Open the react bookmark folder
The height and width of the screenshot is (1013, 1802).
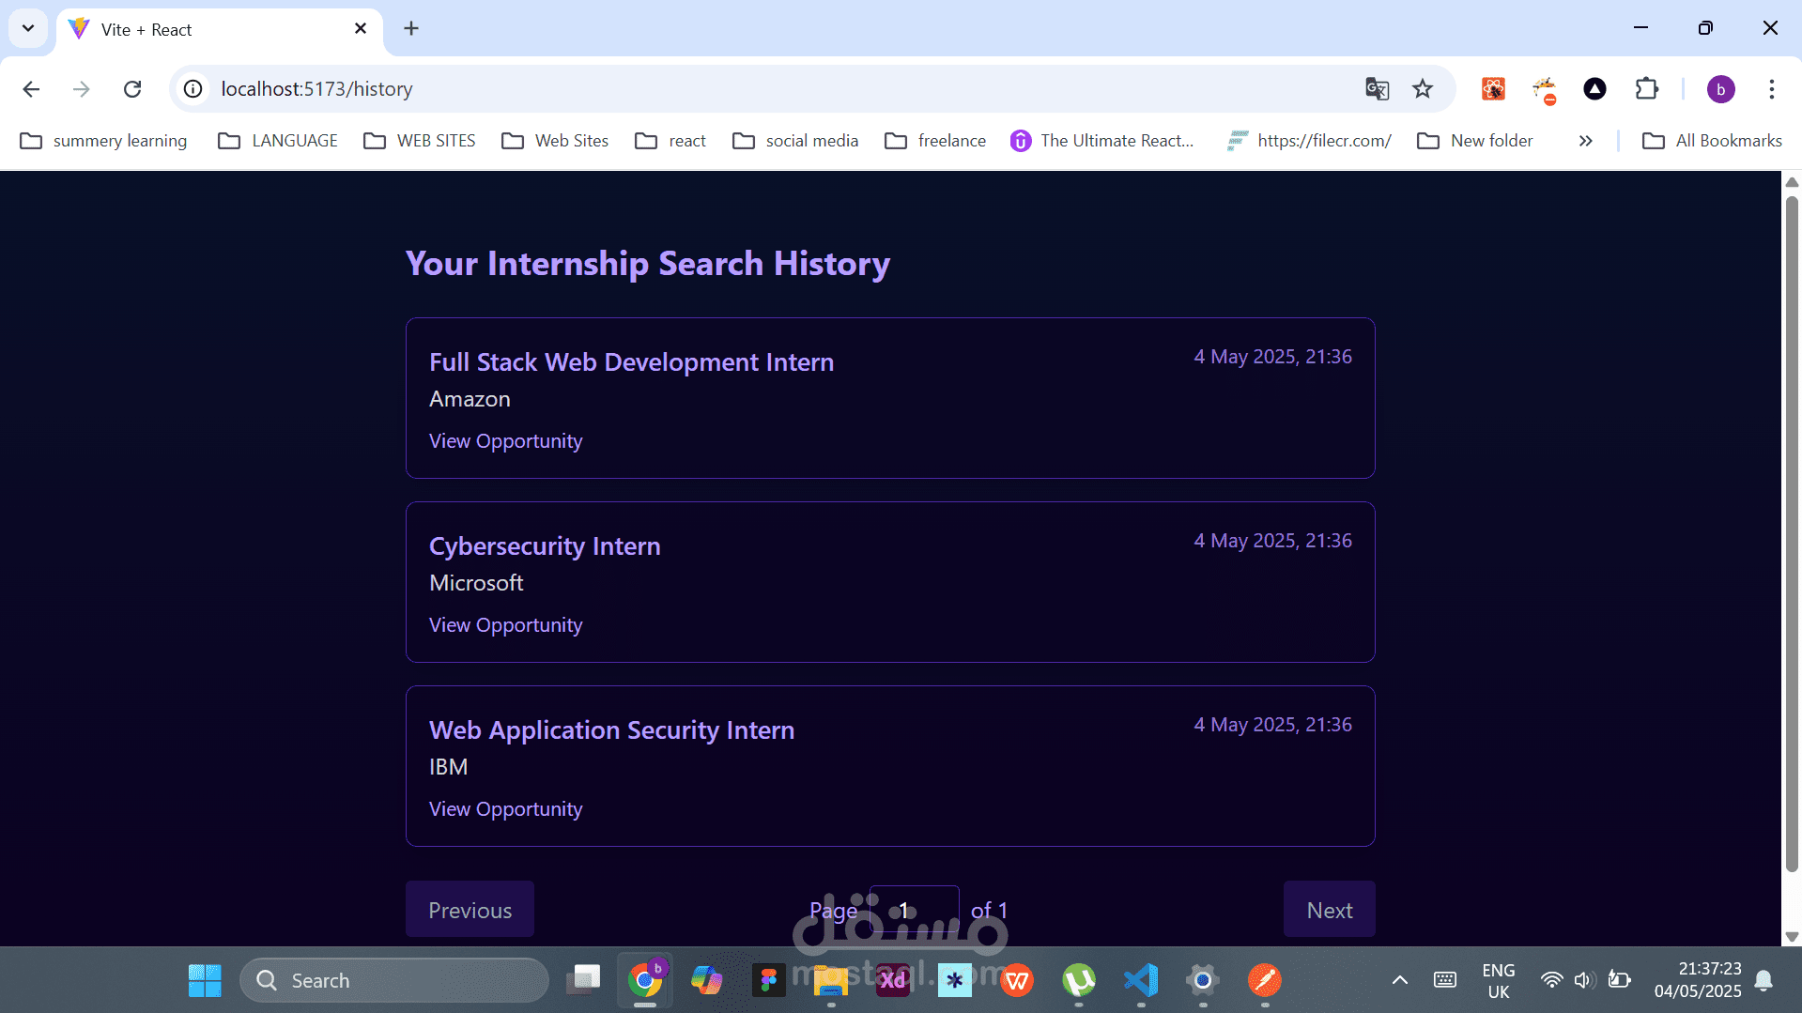click(x=670, y=141)
